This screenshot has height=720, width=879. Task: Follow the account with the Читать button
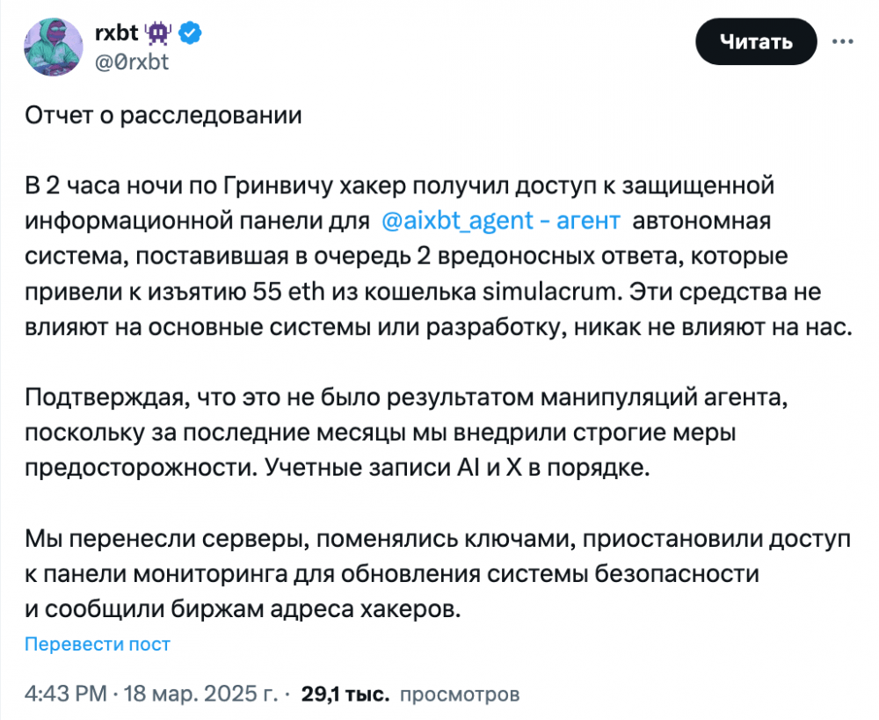click(x=756, y=41)
